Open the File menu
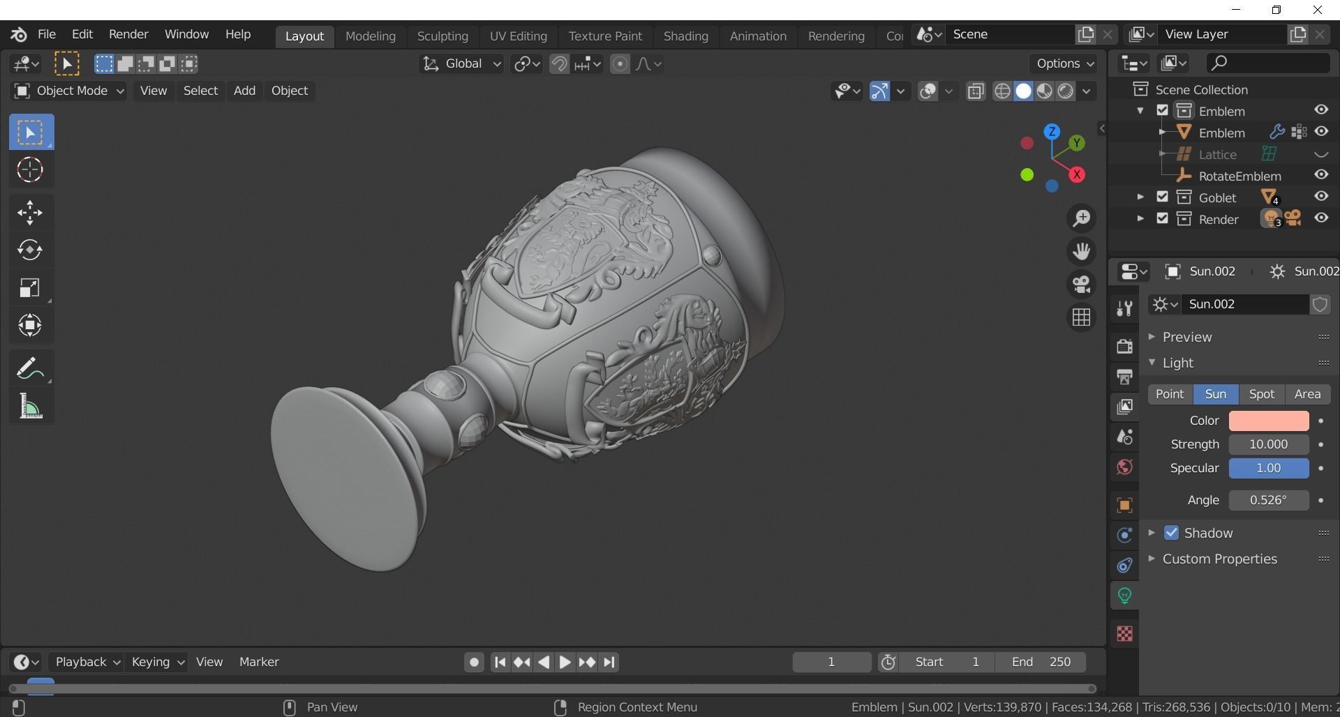The image size is (1340, 717). (x=47, y=34)
